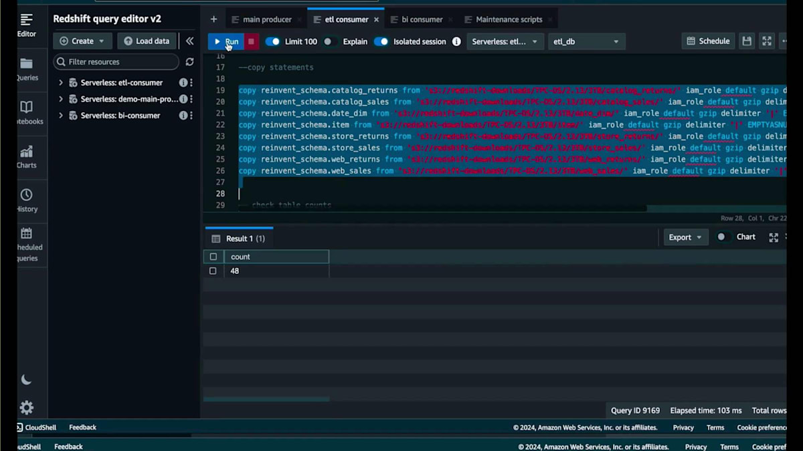Screen dimensions: 803x451
Task: Refresh the resources list
Action: 189,61
